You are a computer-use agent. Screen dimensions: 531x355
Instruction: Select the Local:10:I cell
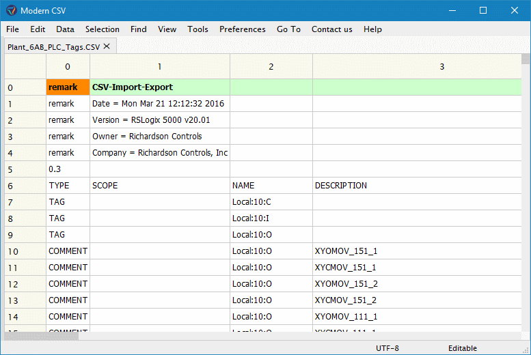271,218
